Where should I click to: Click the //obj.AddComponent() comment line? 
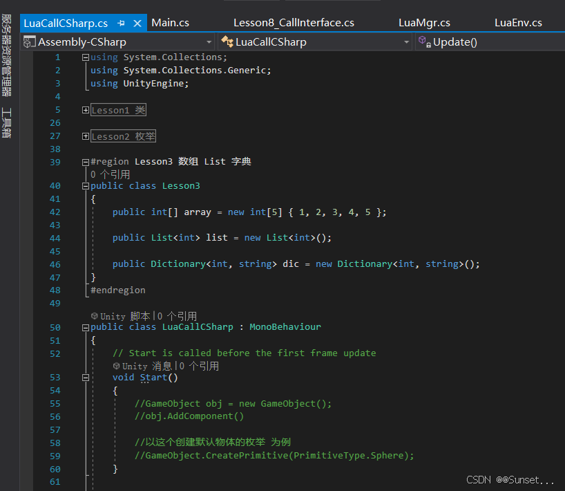point(189,416)
